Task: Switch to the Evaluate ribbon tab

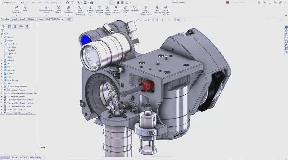Action: 40,19
